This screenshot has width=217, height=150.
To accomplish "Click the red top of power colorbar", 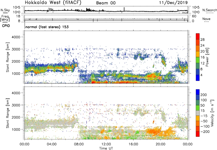I will 198,36.
